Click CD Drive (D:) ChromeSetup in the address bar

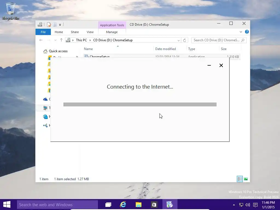(x=113, y=40)
